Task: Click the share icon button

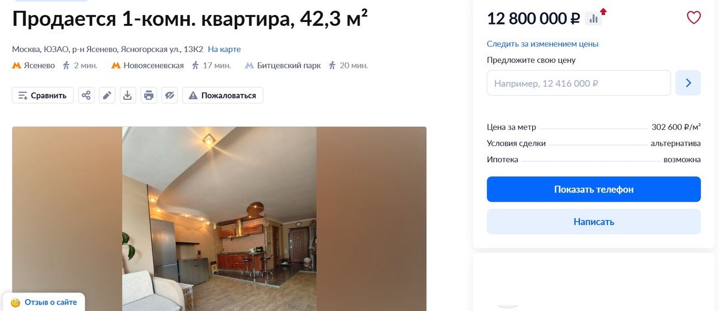Action: point(86,95)
